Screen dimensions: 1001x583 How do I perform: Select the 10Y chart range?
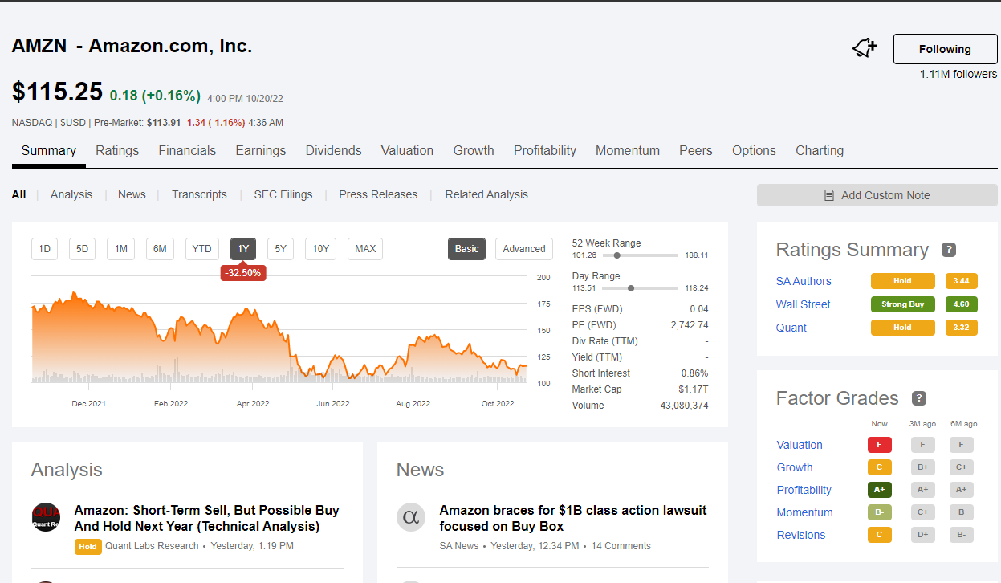pos(320,249)
